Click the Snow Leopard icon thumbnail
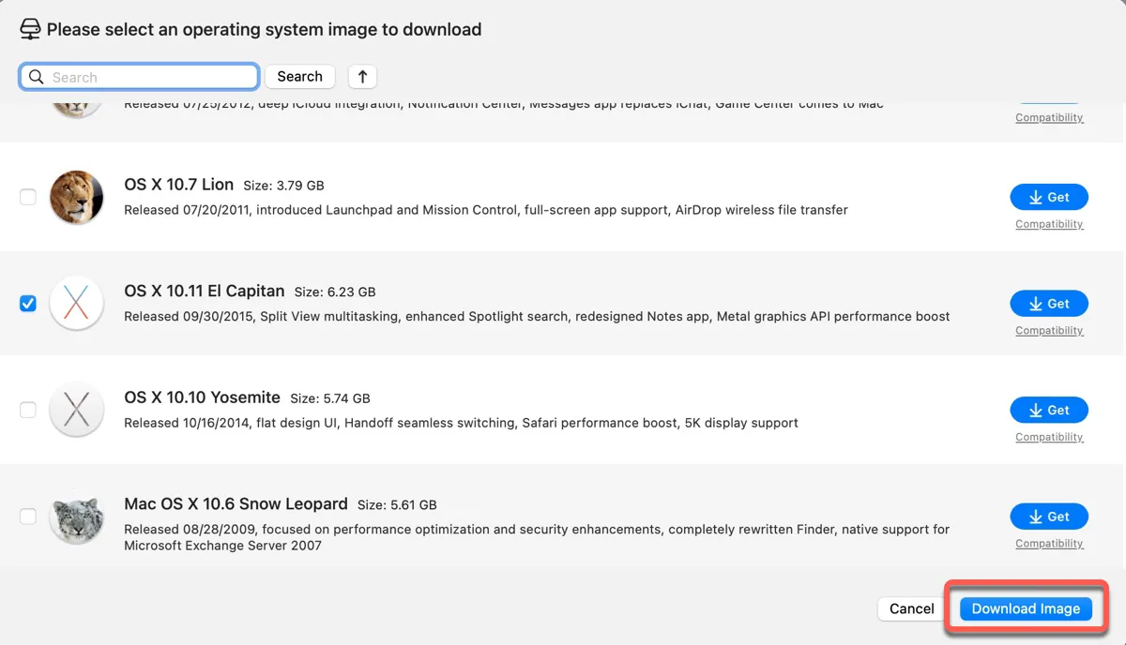This screenshot has height=645, width=1126. [76, 517]
